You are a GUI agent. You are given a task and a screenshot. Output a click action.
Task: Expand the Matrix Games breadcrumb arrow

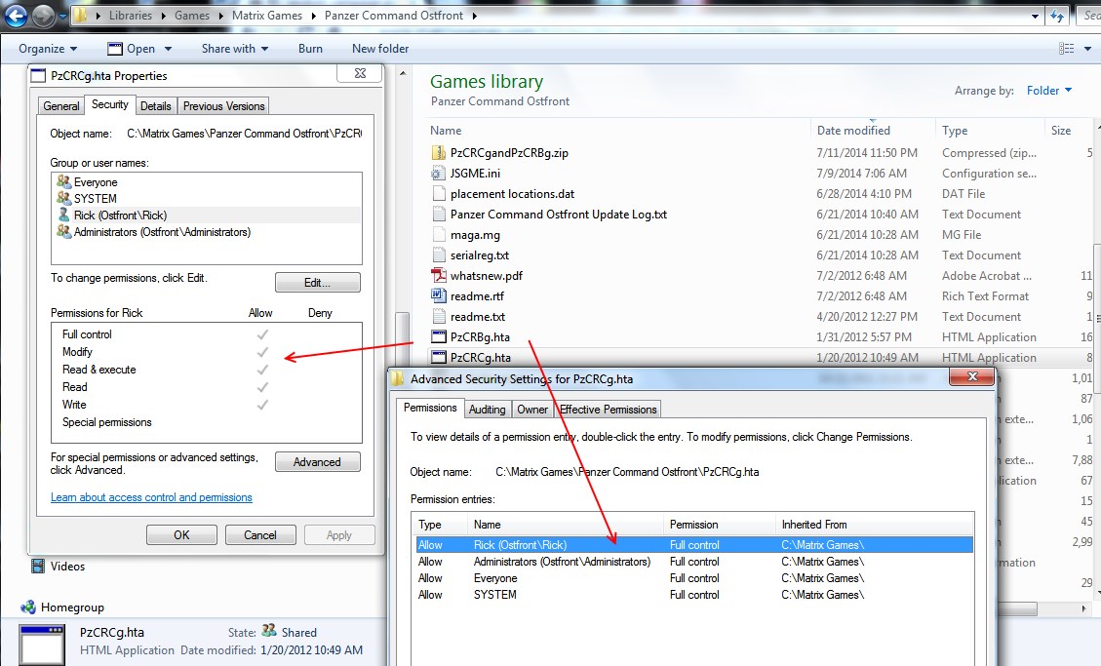(x=313, y=16)
